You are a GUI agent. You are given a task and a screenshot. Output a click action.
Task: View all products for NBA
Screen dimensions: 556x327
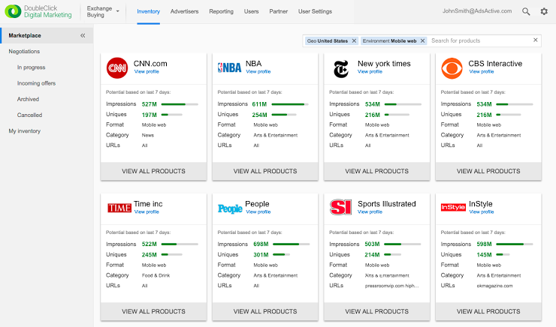point(265,171)
